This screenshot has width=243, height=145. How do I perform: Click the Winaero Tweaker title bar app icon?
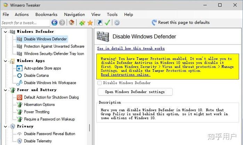pos(6,5)
